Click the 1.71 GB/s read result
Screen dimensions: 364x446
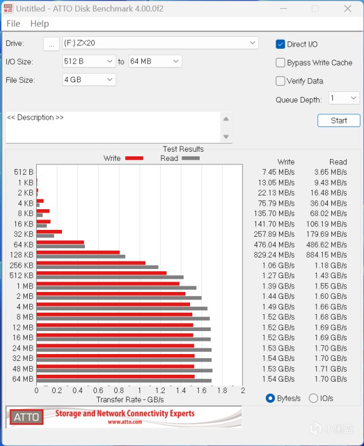pos(331,368)
